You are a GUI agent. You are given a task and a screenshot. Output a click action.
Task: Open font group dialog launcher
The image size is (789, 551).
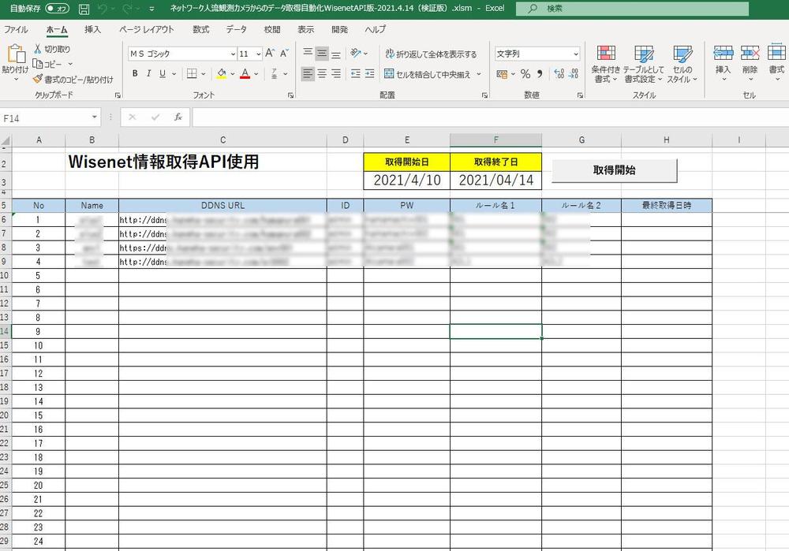tap(290, 95)
